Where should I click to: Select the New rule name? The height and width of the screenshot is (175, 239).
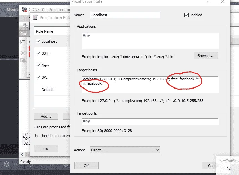click(45, 65)
